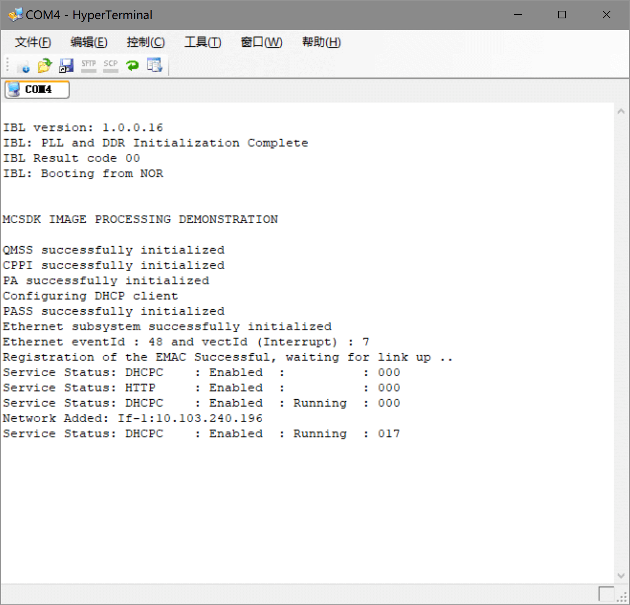This screenshot has width=630, height=605.
Task: Click the SCP toolbar icon
Action: point(111,65)
